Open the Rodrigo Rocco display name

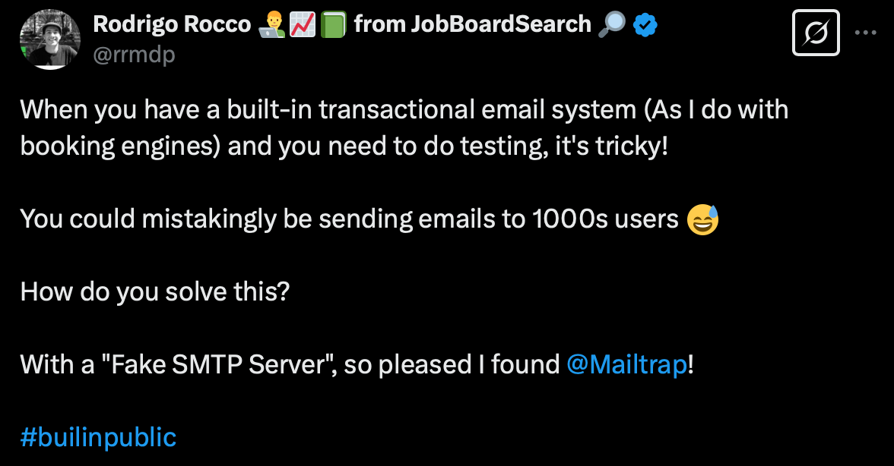tap(172, 25)
